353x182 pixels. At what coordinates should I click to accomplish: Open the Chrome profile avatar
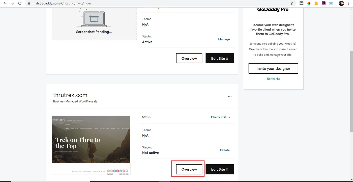click(341, 3)
